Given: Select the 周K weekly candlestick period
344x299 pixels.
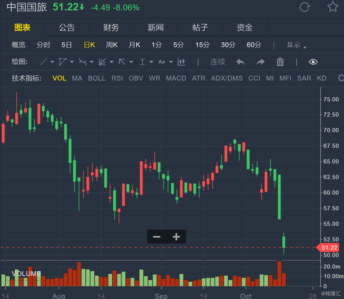Looking at the screenshot, I should [x=112, y=45].
